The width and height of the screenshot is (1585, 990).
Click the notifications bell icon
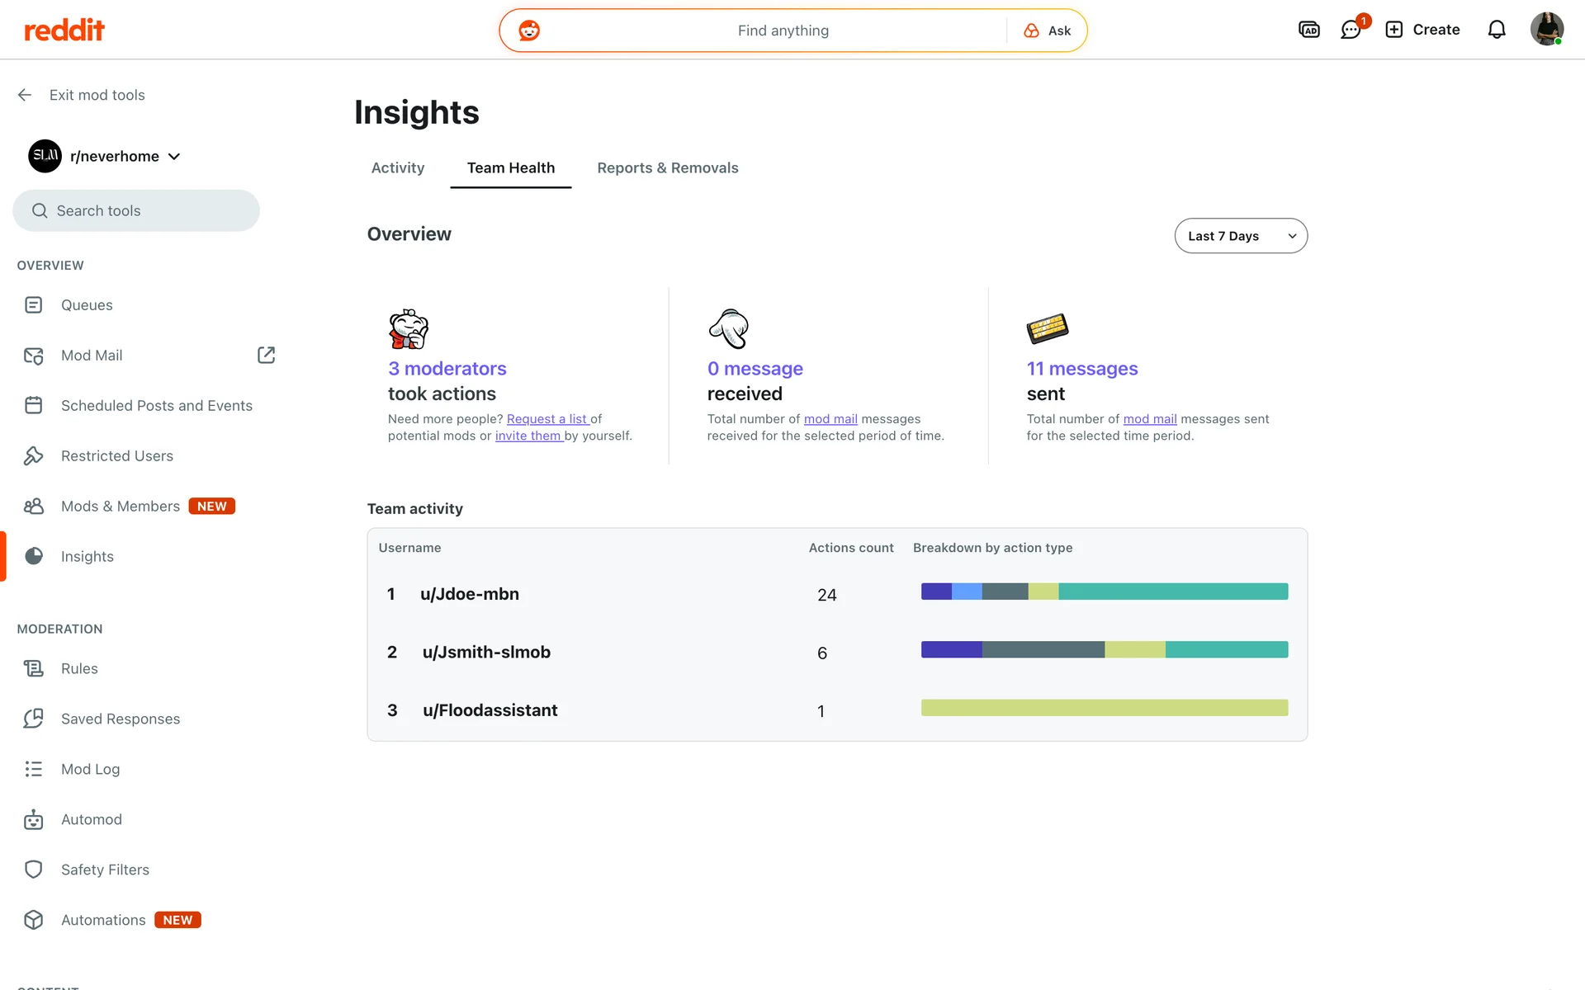pos(1497,30)
